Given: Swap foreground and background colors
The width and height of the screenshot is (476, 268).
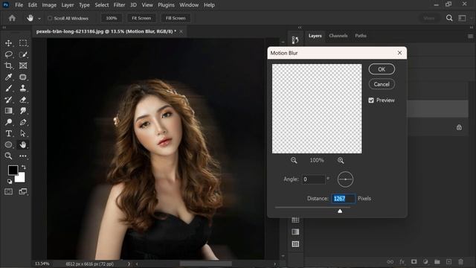Looking at the screenshot, I should coord(23,167).
